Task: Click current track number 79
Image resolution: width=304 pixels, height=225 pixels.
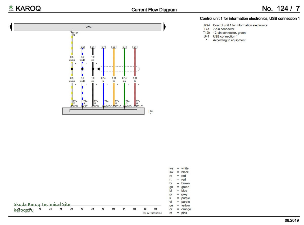Action: click(103, 209)
